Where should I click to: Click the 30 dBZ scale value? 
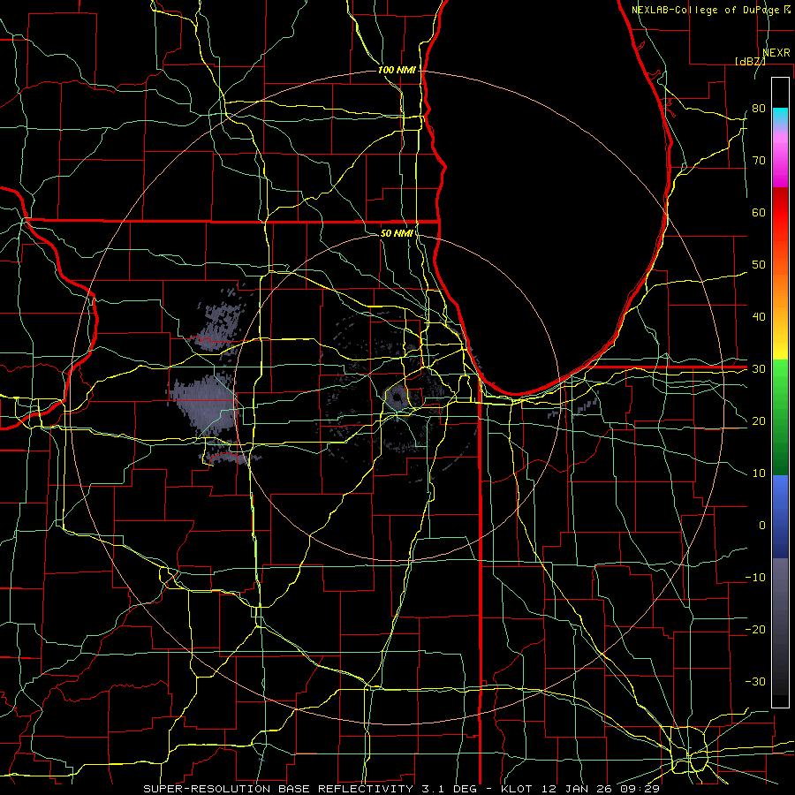pyautogui.click(x=759, y=369)
